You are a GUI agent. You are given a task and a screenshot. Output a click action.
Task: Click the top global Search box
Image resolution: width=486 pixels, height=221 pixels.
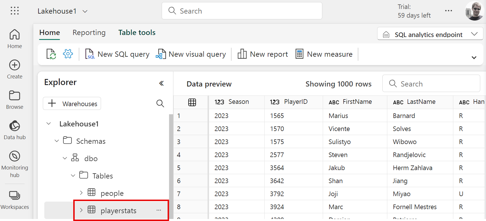242,11
